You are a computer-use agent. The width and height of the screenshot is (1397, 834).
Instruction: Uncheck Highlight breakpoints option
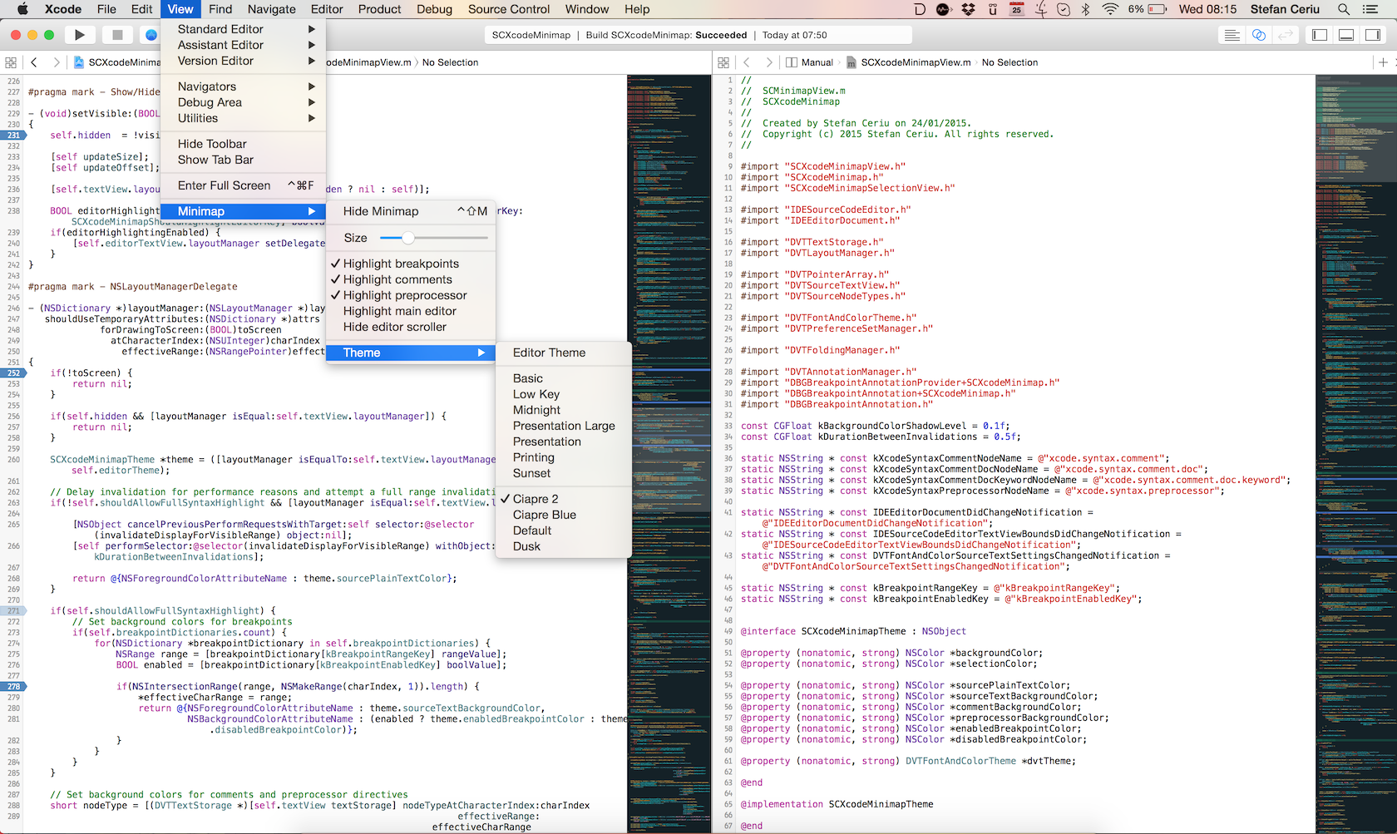tap(400, 264)
